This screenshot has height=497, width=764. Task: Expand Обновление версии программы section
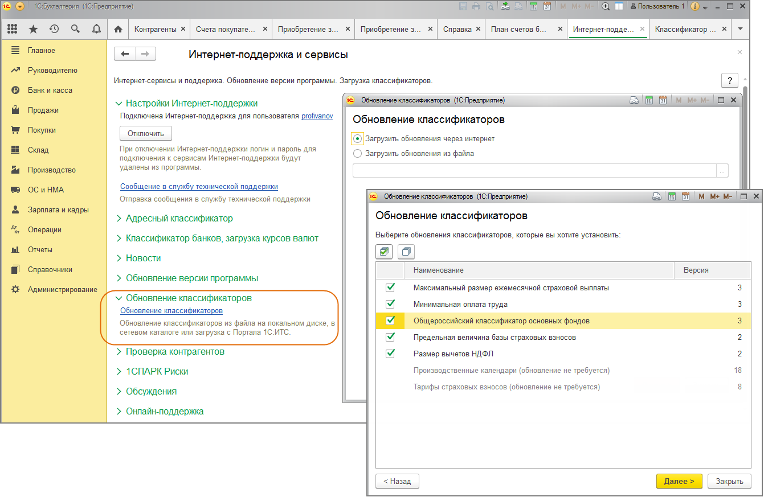(187, 278)
